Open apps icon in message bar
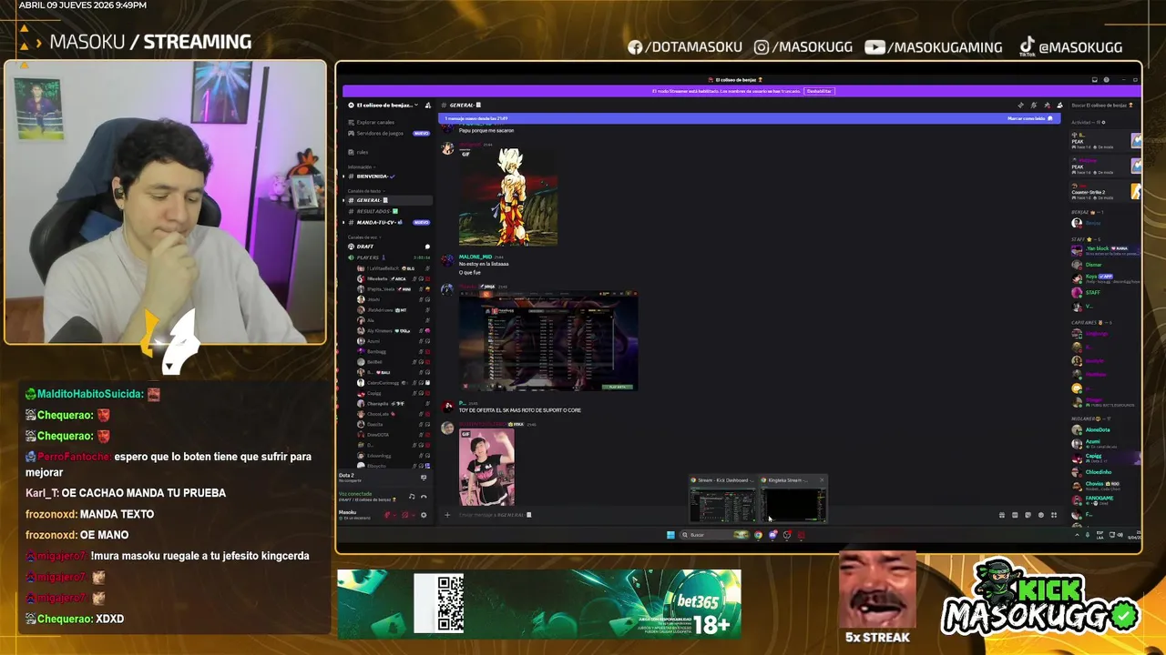This screenshot has height=655, width=1166. point(1054,515)
